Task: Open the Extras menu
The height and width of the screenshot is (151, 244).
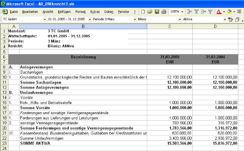Action: (x=95, y=12)
